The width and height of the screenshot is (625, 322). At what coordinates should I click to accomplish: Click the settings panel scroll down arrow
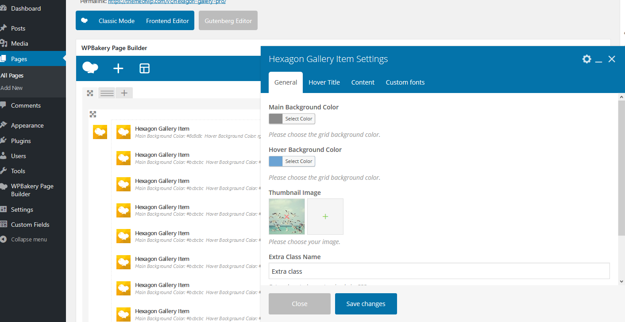point(621,281)
